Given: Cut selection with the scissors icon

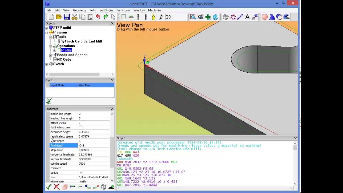Looking at the screenshot, I should point(74,17).
